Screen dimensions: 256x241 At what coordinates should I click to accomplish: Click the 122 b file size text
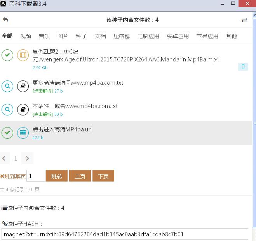tap(38, 138)
